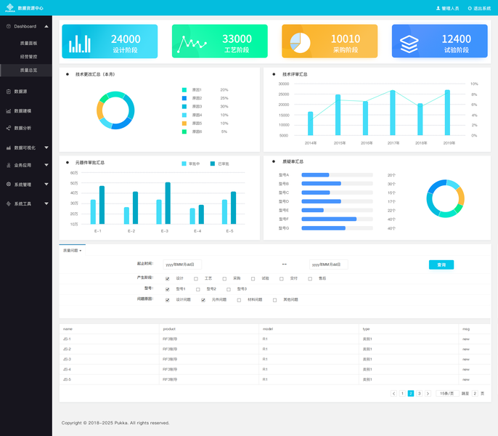This screenshot has width=498, height=436.
Task: Click the start date input field
Action: point(182,265)
